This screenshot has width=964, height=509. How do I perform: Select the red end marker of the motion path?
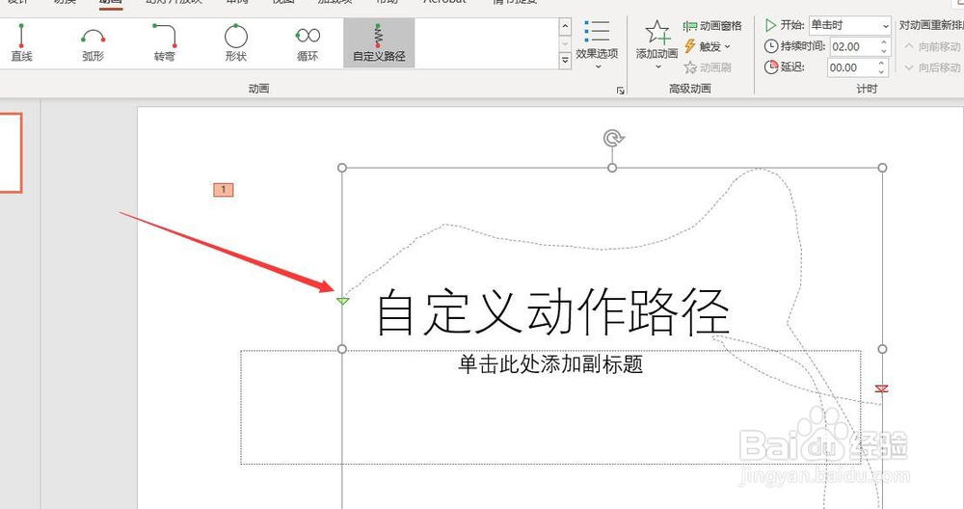point(882,388)
